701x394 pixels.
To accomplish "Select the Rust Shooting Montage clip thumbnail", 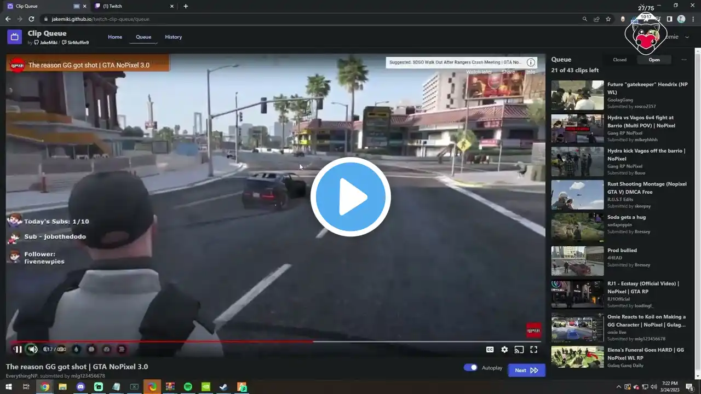I will tap(577, 195).
